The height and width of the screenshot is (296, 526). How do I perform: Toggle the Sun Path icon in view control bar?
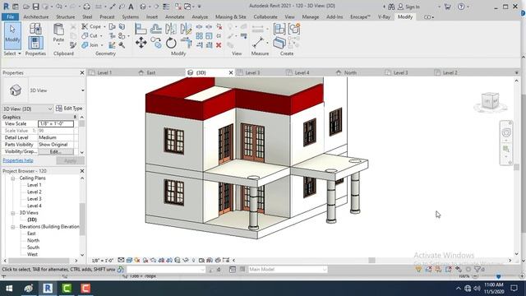pyautogui.click(x=137, y=261)
